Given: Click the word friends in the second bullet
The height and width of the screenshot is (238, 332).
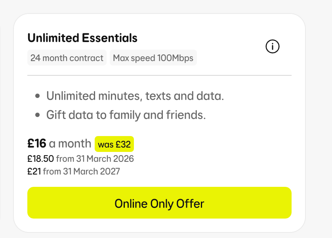Looking at the screenshot, I should coord(186,115).
